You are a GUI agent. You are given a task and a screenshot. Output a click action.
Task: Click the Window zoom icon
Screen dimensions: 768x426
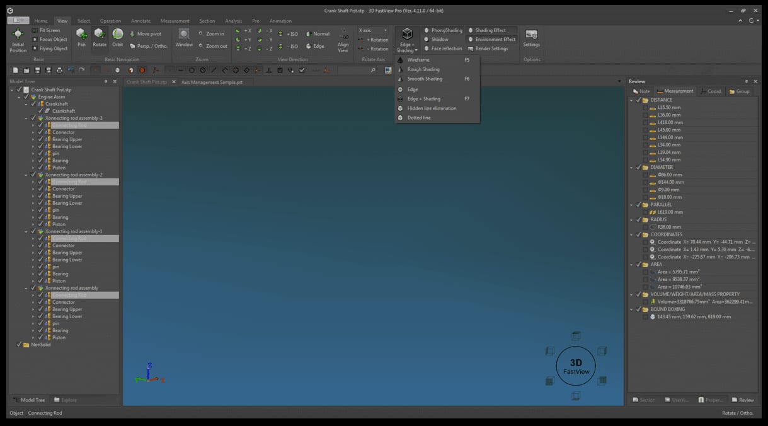coord(184,34)
